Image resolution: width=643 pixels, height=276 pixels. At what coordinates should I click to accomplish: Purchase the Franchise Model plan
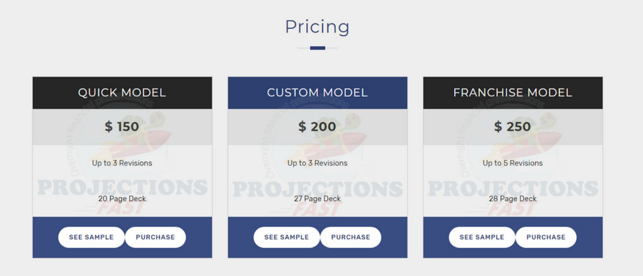click(x=546, y=237)
